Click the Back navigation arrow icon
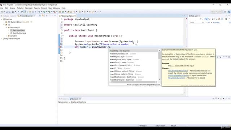The image size is (231, 130). coord(93,12)
